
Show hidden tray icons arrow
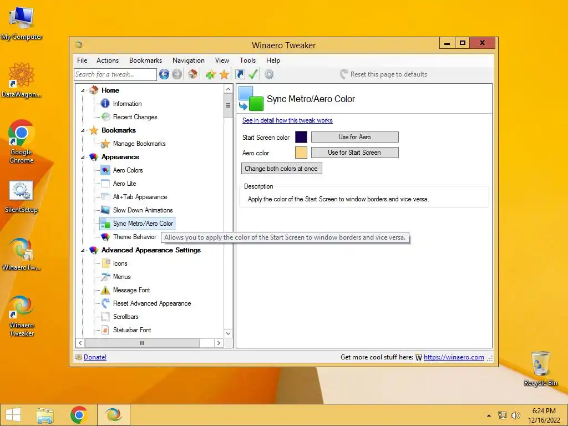click(489, 415)
